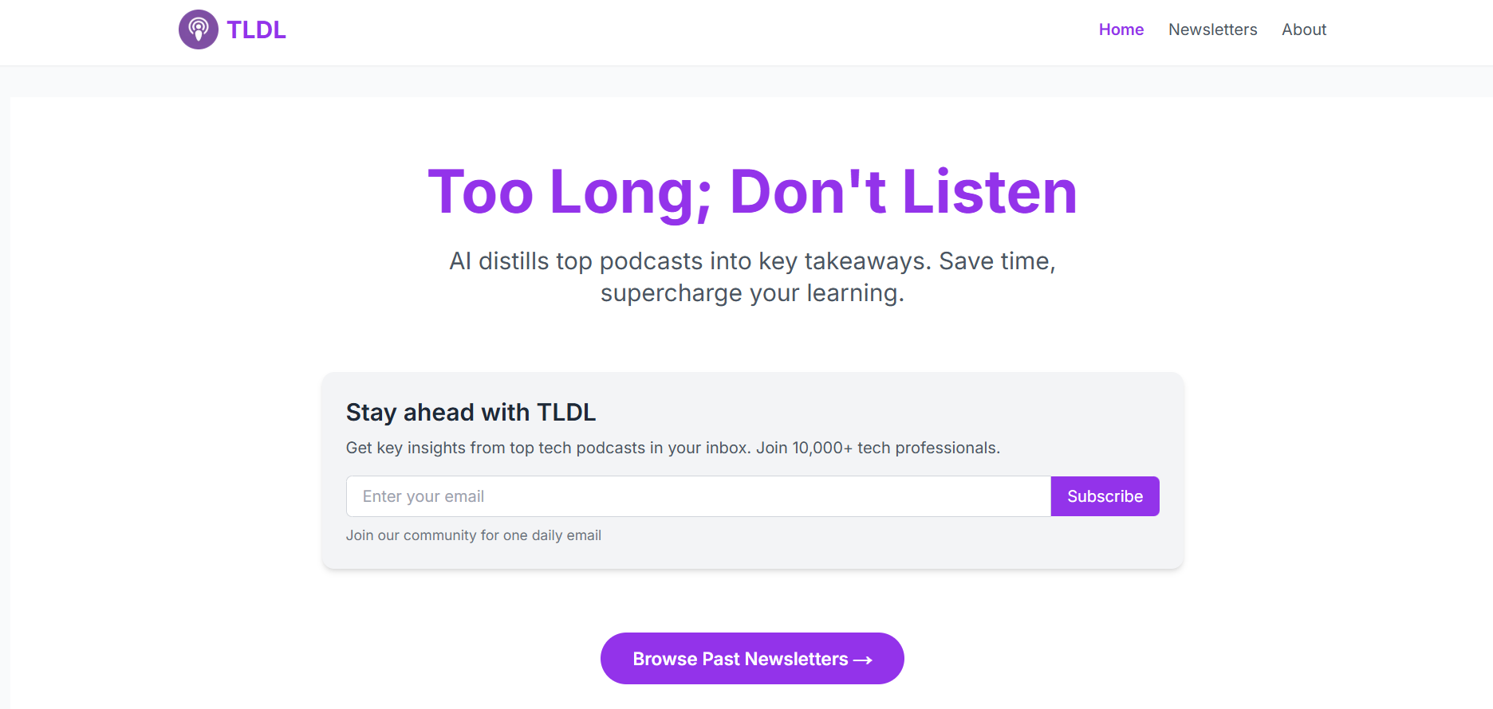Click the arrow icon on Browse Past Newsletters
The height and width of the screenshot is (709, 1493).
863,660
